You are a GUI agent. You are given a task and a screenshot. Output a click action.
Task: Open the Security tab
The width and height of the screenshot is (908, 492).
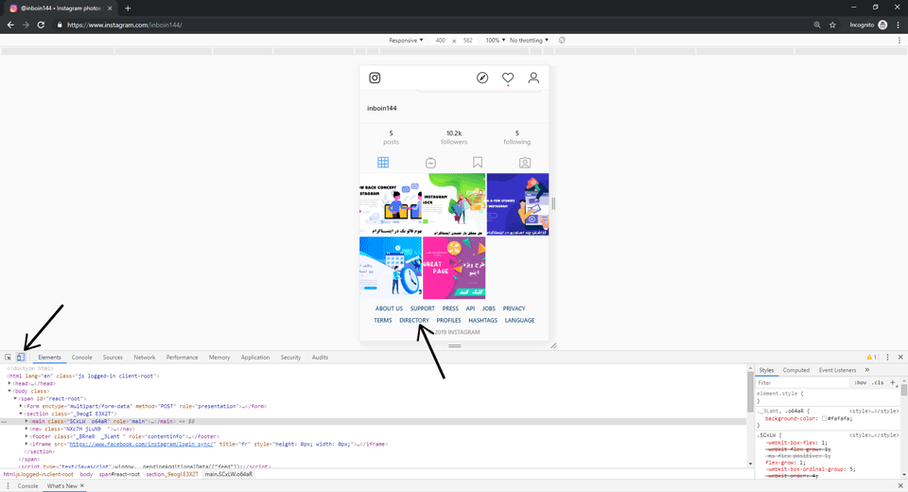pyautogui.click(x=290, y=357)
